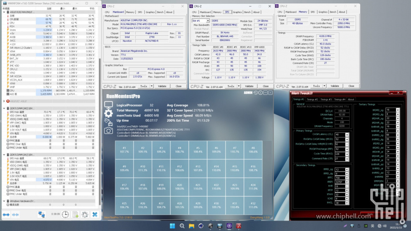Click MemTweakIt red taskbar icon
This screenshot has width=411, height=231.
(x=239, y=226)
